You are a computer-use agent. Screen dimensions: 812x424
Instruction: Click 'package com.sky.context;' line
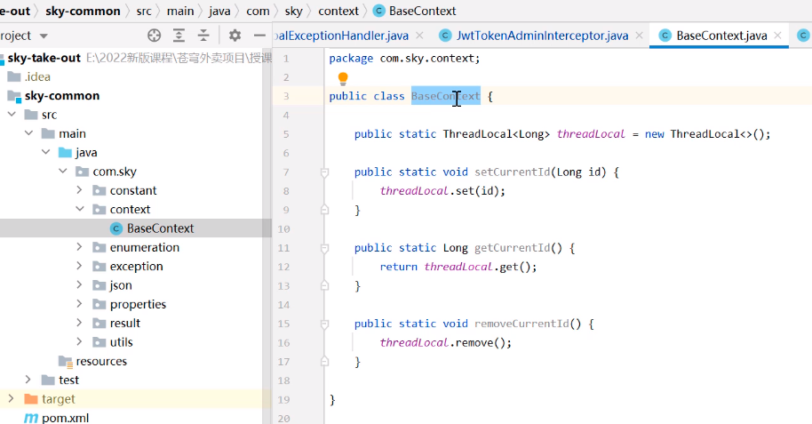(404, 59)
